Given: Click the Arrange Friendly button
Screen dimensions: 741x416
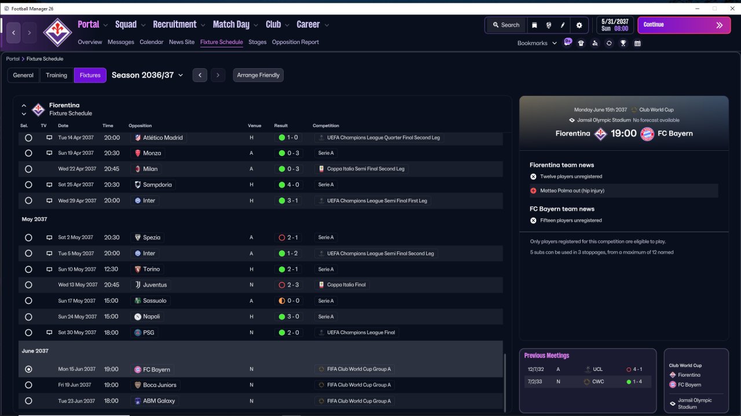Looking at the screenshot, I should [x=258, y=75].
